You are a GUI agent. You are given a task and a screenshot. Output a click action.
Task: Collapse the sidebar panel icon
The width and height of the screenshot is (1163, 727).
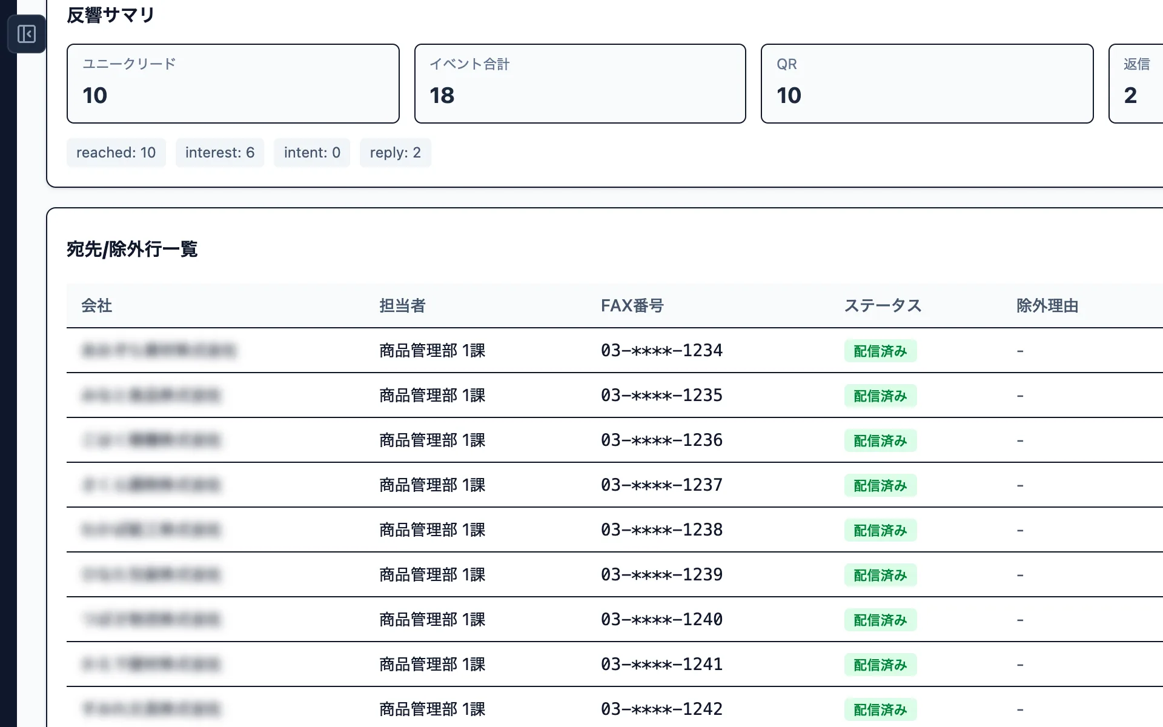pos(27,34)
